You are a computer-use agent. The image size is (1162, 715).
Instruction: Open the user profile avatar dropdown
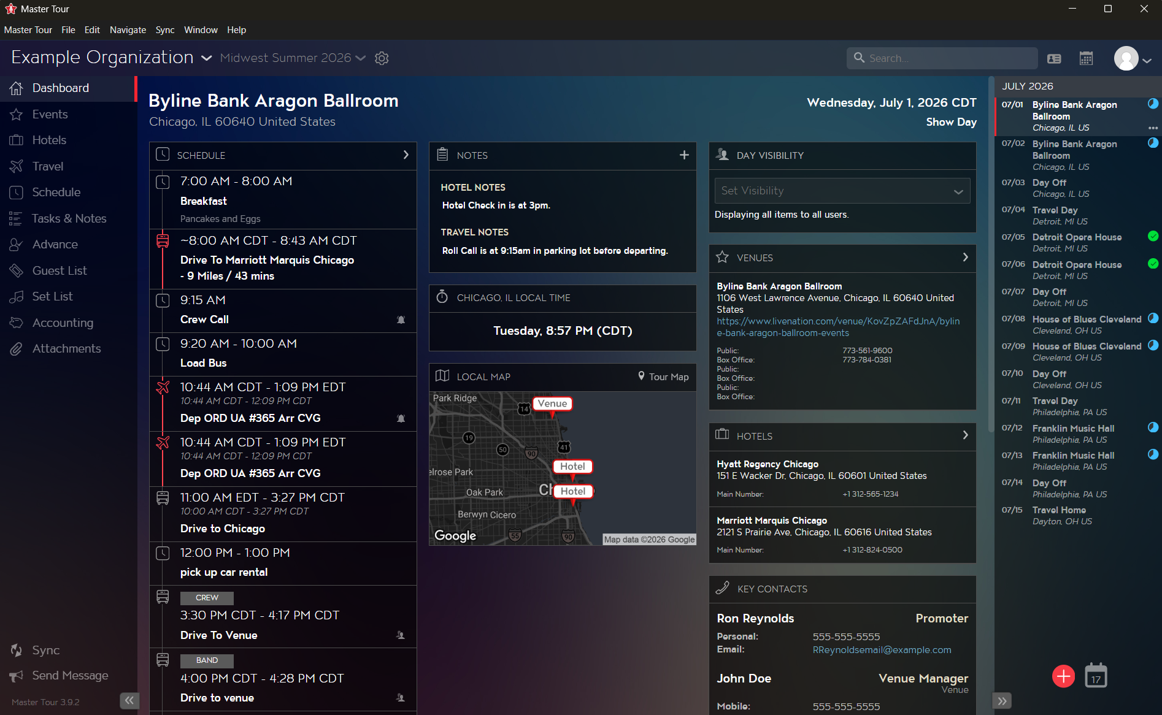[x=1133, y=59]
